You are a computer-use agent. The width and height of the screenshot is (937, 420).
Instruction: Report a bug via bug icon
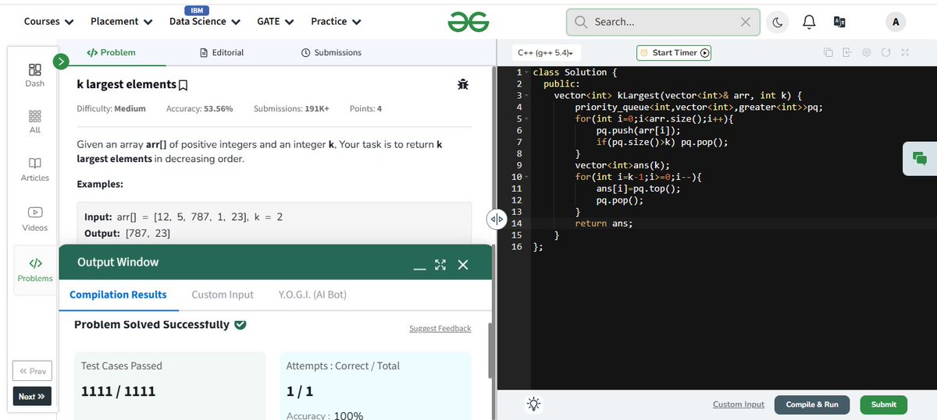click(x=463, y=84)
